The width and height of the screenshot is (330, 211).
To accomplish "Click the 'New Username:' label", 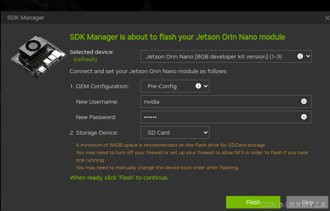I will pyautogui.click(x=97, y=102).
